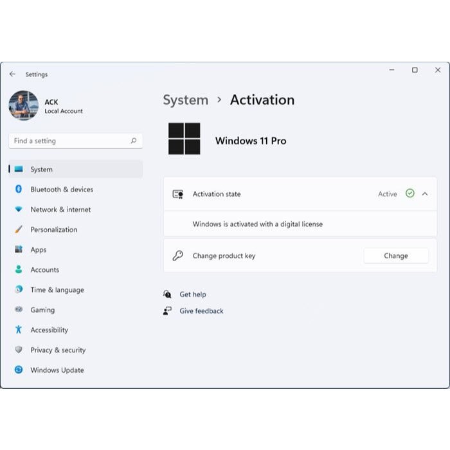Click the Change product key button
Image resolution: width=450 pixels, height=450 pixels.
click(x=396, y=256)
